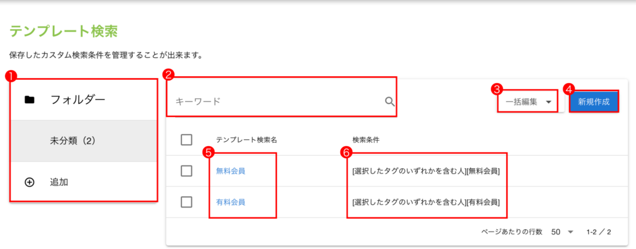Image resolution: width=636 pixels, height=249 pixels.
Task: Check the box for 無料会員 row
Action: tap(186, 171)
